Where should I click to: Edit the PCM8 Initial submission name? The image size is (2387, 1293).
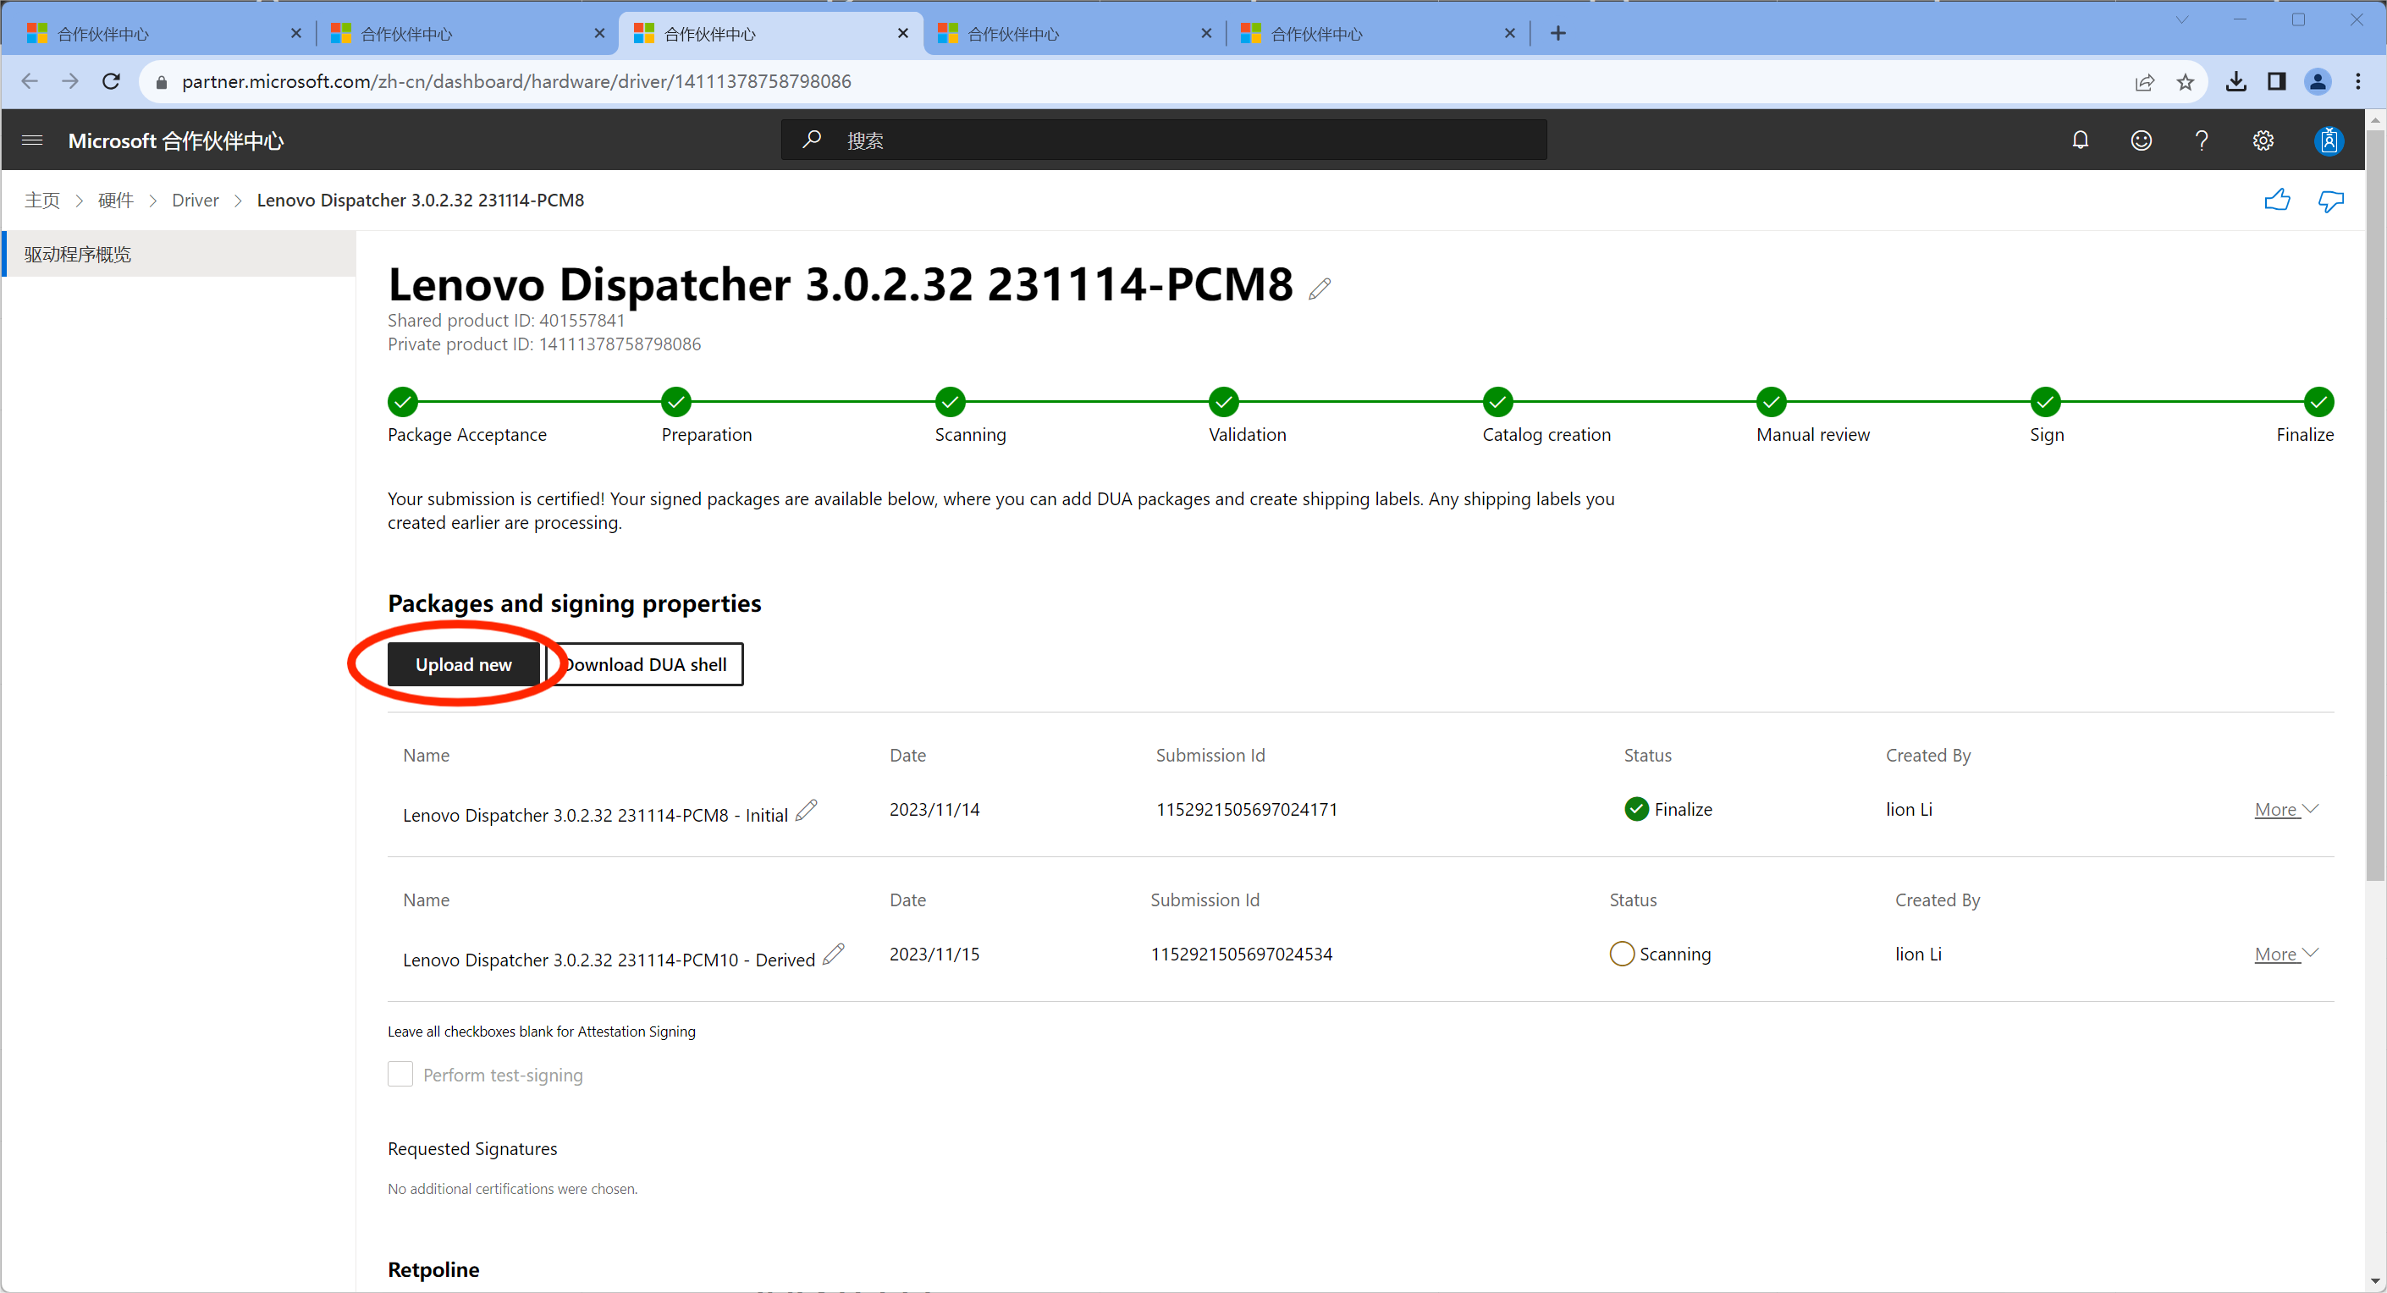tap(806, 810)
